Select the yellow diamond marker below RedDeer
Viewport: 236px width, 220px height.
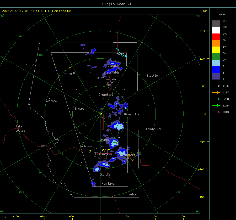pyautogui.click(x=108, y=85)
